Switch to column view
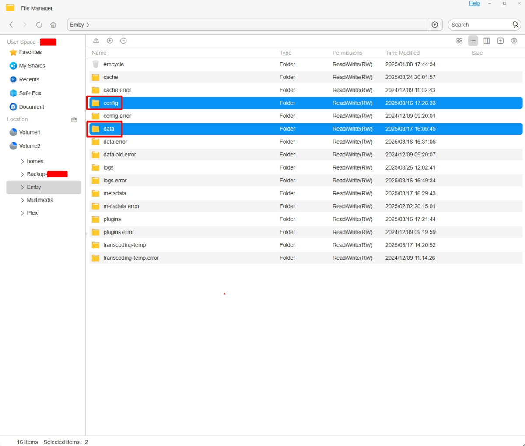Screen dimensions: 525x446 click(486, 40)
